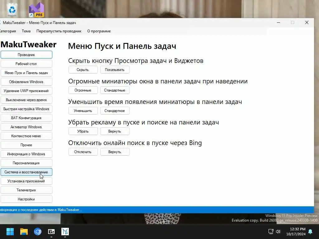Screen dimensions: 319x239
Task: Open the 7-Zip taskbar icon
Action: coord(51,232)
